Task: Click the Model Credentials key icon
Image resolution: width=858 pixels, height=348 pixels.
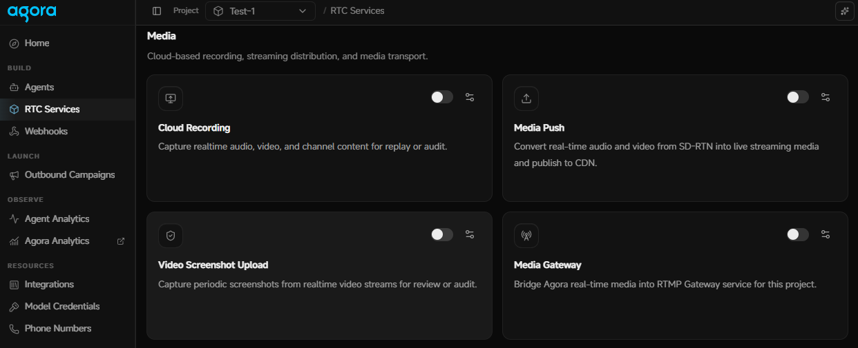Action: click(14, 307)
